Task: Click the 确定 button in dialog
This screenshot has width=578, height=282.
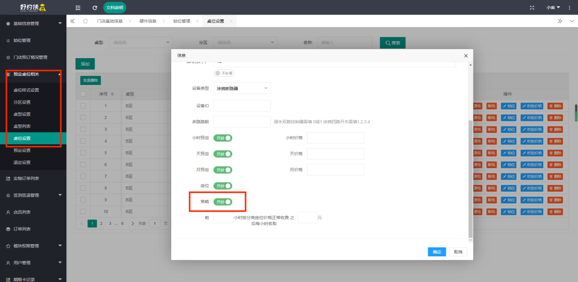Action: (437, 252)
